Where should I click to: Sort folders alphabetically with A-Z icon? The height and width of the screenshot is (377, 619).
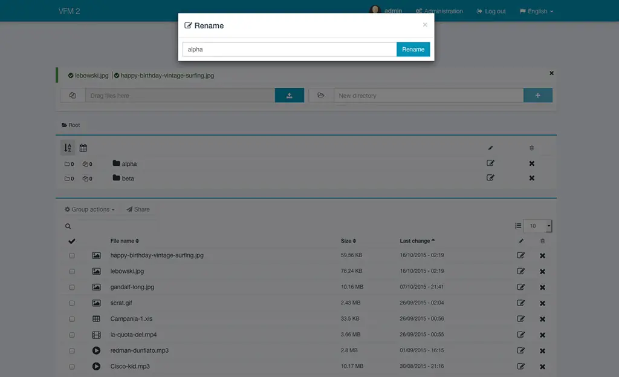click(x=68, y=148)
